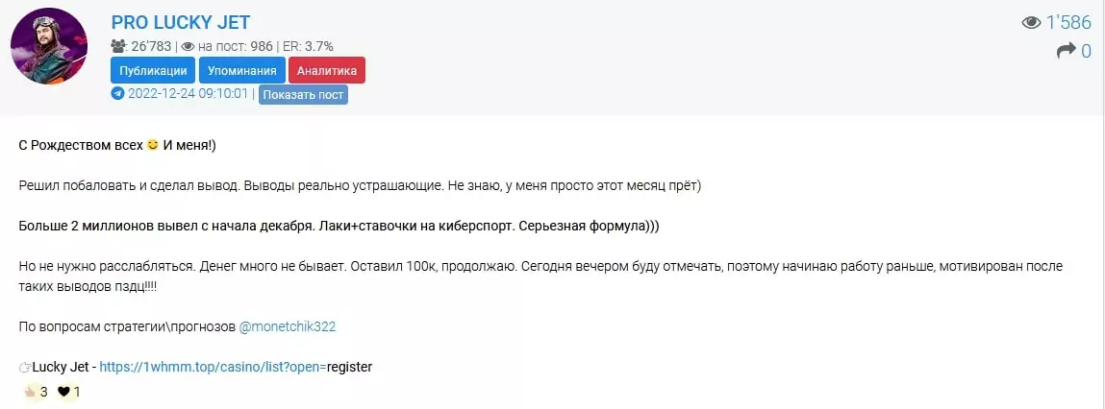Click the PRO LUCKY JET channel avatar
Screen dimensions: 1105x409
[x=49, y=46]
